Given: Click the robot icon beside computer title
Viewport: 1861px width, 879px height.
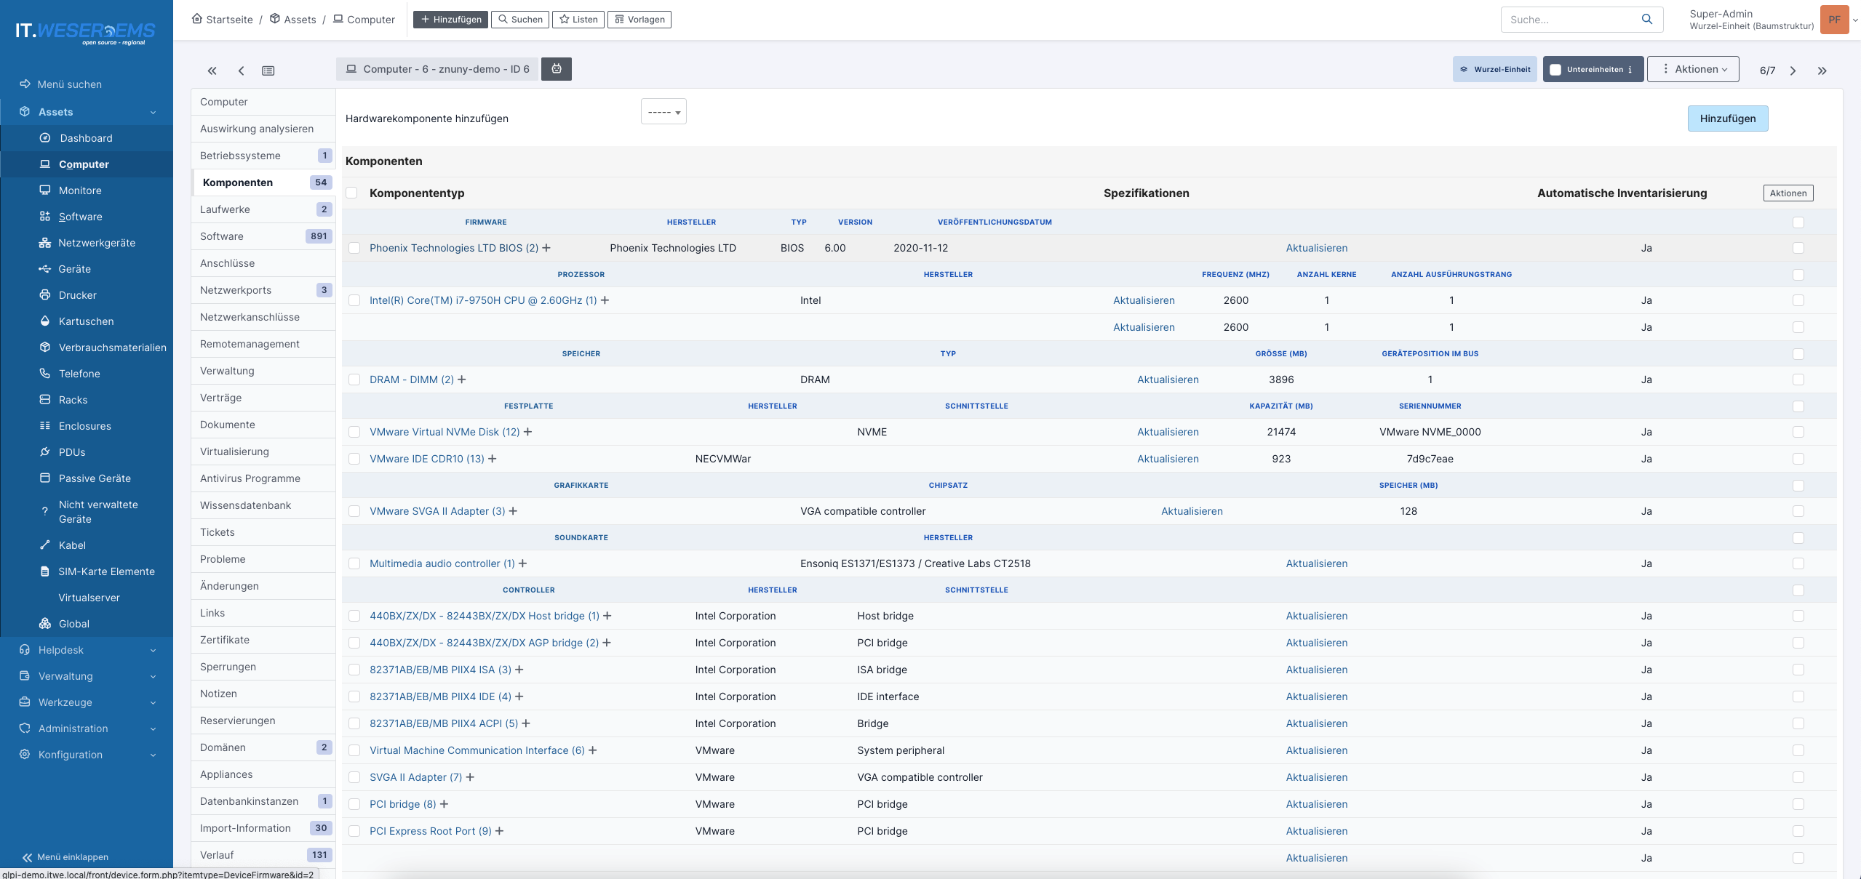Looking at the screenshot, I should click(557, 69).
